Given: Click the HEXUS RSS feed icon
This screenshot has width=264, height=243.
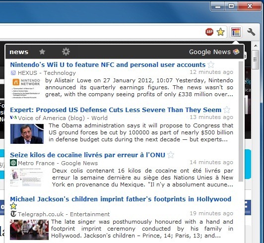Looking at the screenshot, I should tap(13, 73).
